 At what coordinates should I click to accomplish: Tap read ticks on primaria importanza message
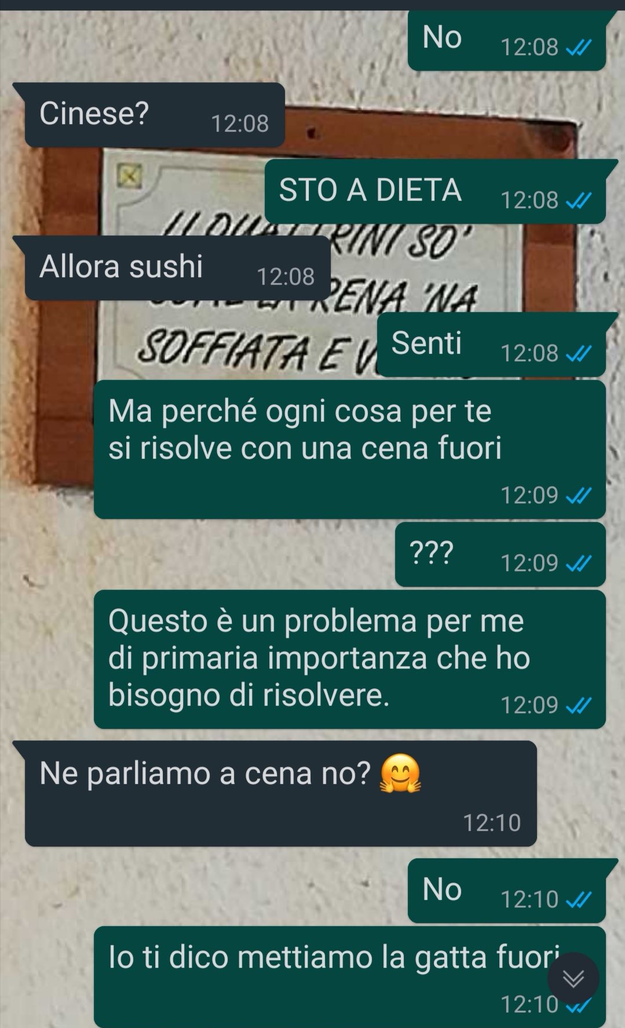[578, 706]
